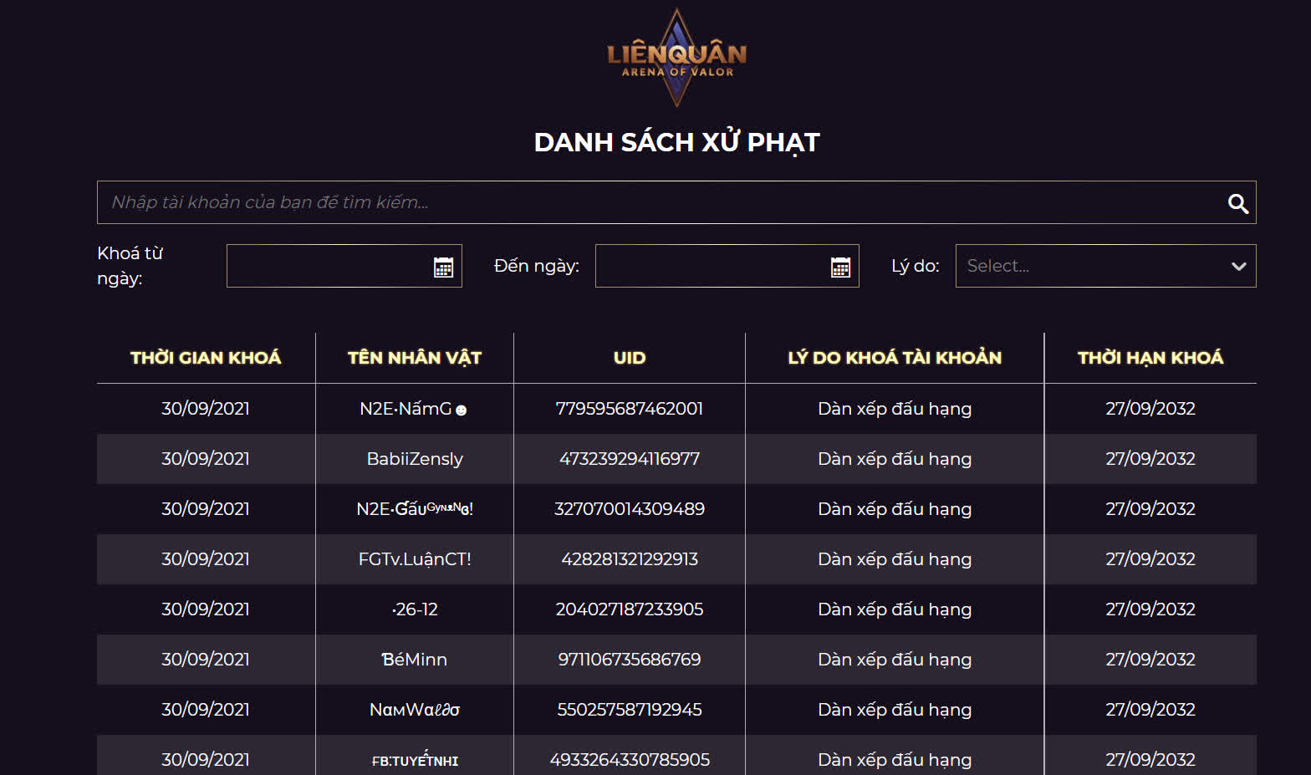Click the calendar icon next to the end date
The height and width of the screenshot is (775, 1311).
pyautogui.click(x=840, y=266)
